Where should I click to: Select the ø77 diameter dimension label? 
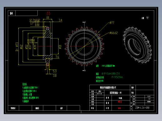[112, 23]
